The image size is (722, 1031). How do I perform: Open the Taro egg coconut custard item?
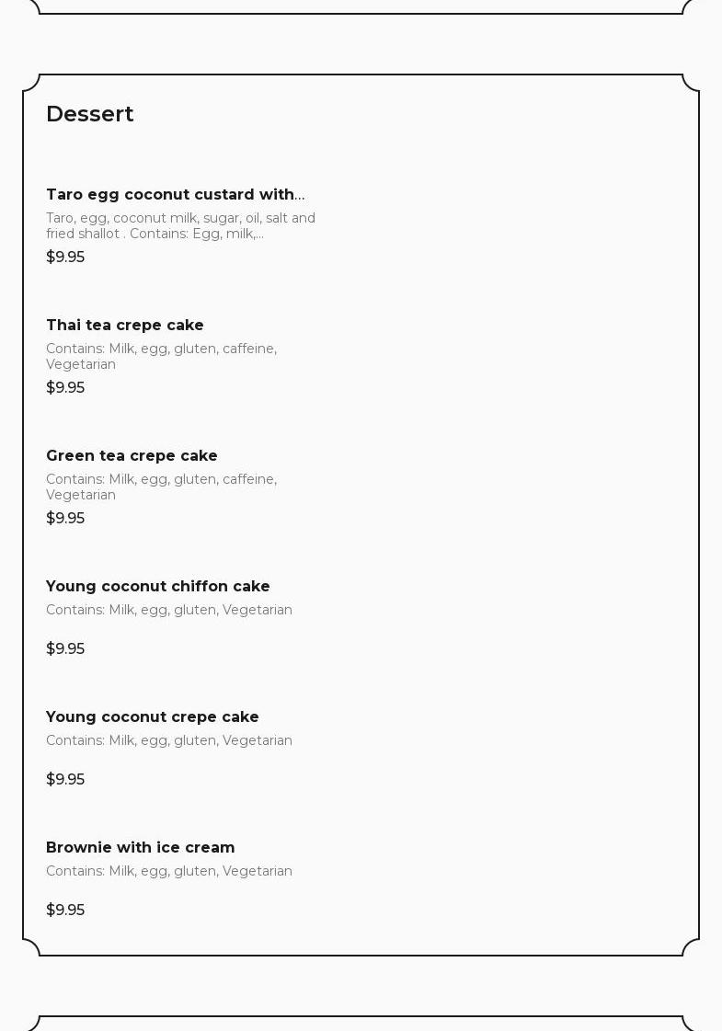tap(170, 195)
